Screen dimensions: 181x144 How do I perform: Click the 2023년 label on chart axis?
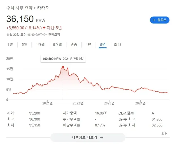tap(109, 103)
